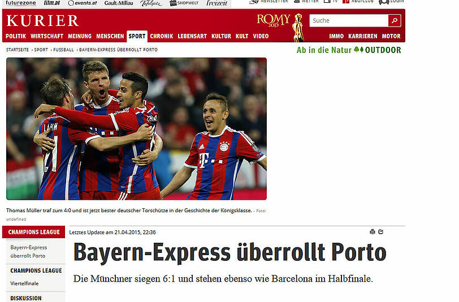Open the Kultur section
The width and height of the screenshot is (459, 302).
pyautogui.click(x=222, y=36)
